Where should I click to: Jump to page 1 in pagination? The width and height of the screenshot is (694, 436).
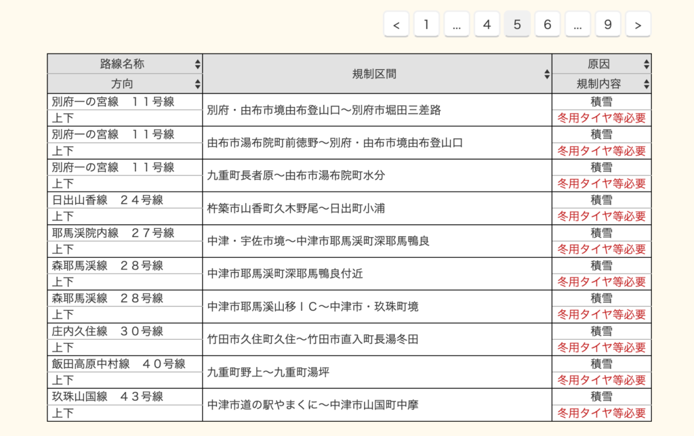click(x=426, y=25)
